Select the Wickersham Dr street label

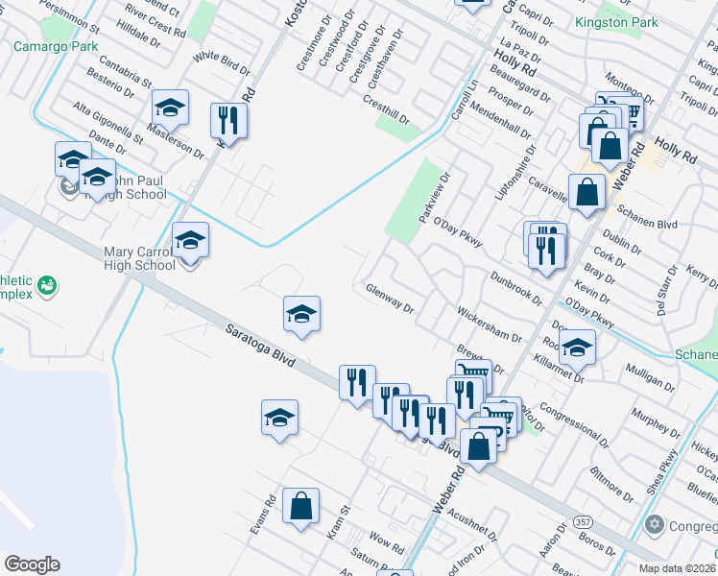tap(489, 324)
